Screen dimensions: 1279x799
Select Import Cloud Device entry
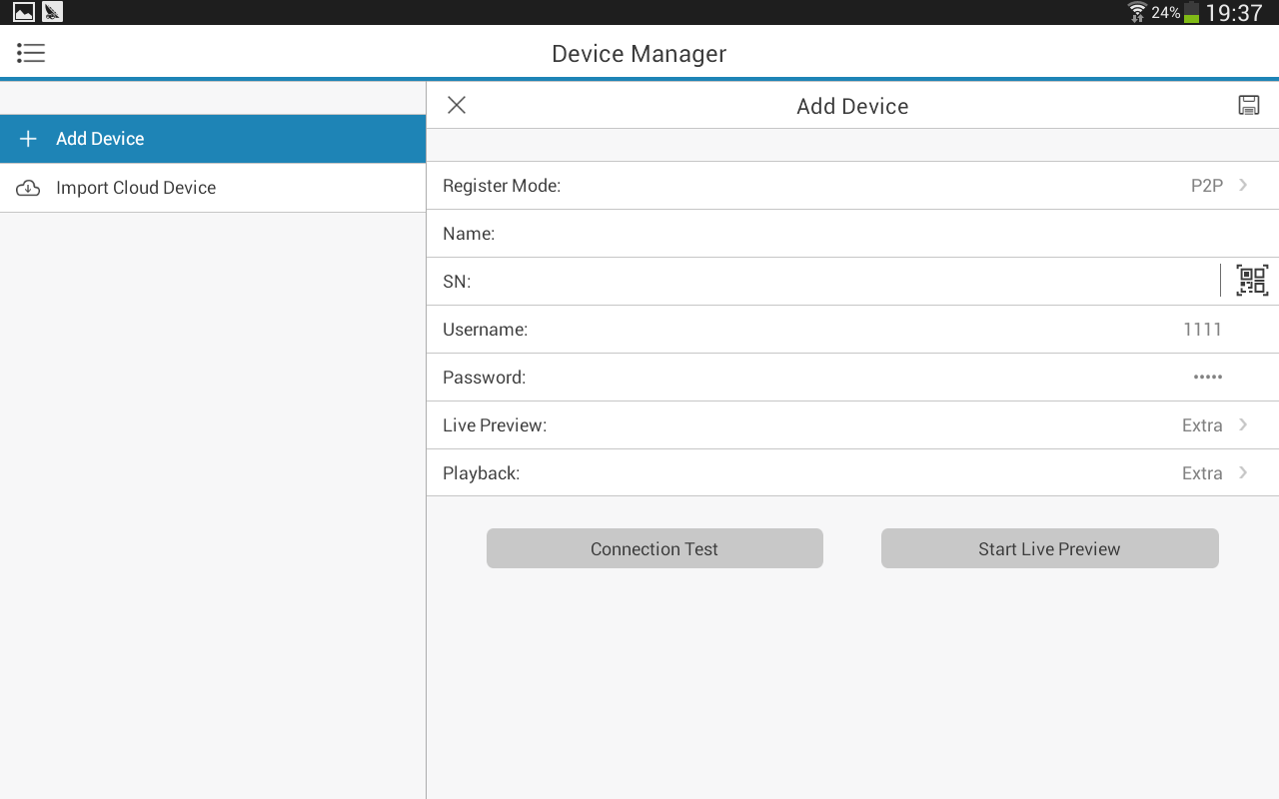(136, 188)
